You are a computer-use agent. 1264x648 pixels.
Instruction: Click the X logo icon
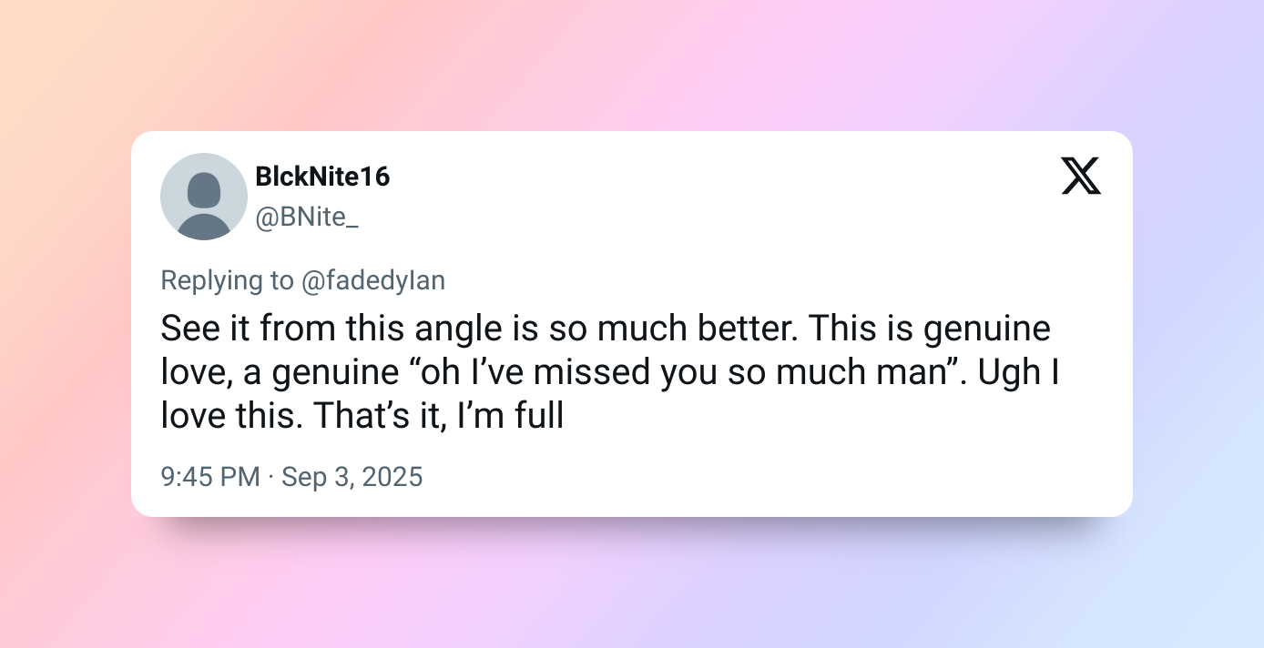1081,176
